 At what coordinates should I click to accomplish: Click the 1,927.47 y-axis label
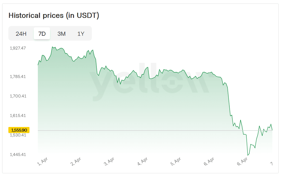18,48
